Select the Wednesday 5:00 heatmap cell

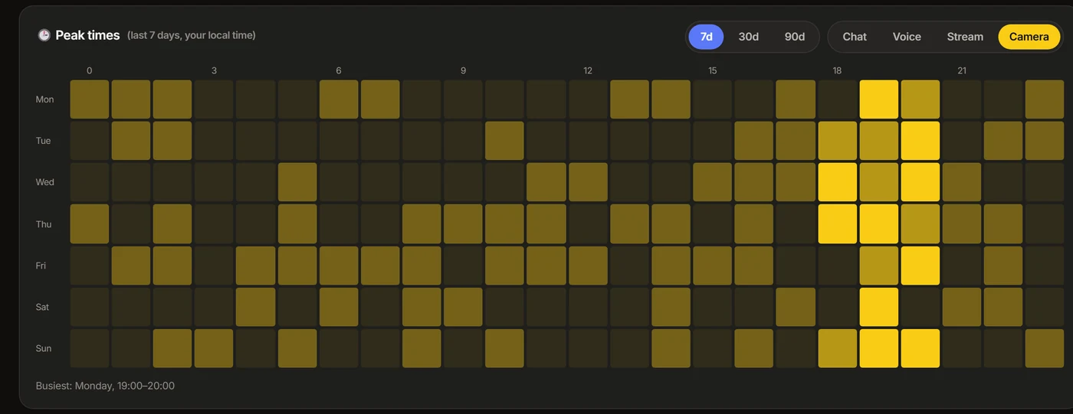pos(297,182)
